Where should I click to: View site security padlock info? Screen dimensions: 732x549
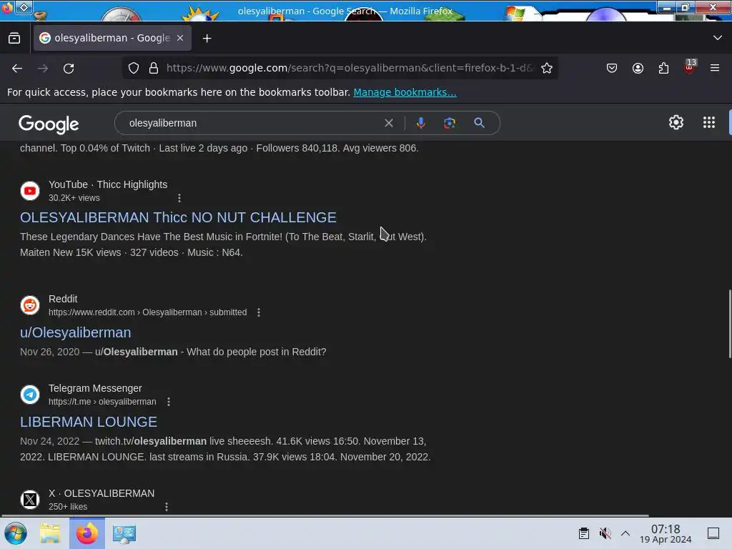click(x=154, y=68)
